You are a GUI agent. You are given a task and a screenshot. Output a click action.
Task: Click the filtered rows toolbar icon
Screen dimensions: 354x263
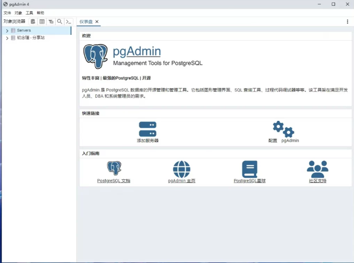coord(51,22)
